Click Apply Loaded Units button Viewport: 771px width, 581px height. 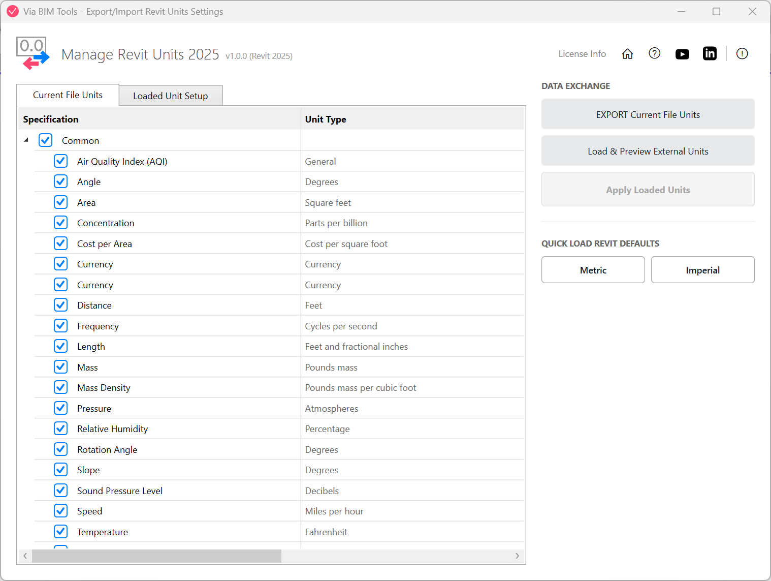648,190
